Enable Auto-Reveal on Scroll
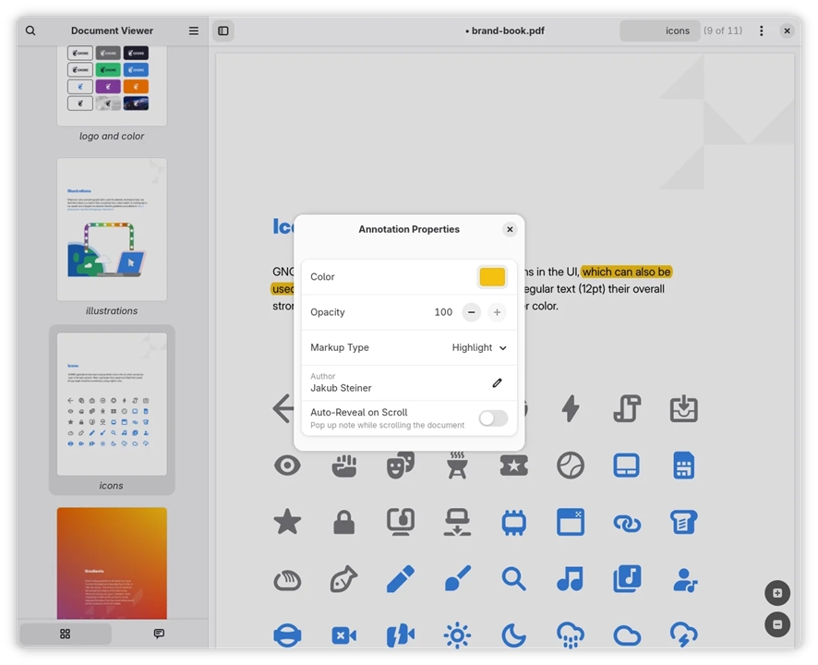This screenshot has width=818, height=665. click(492, 417)
